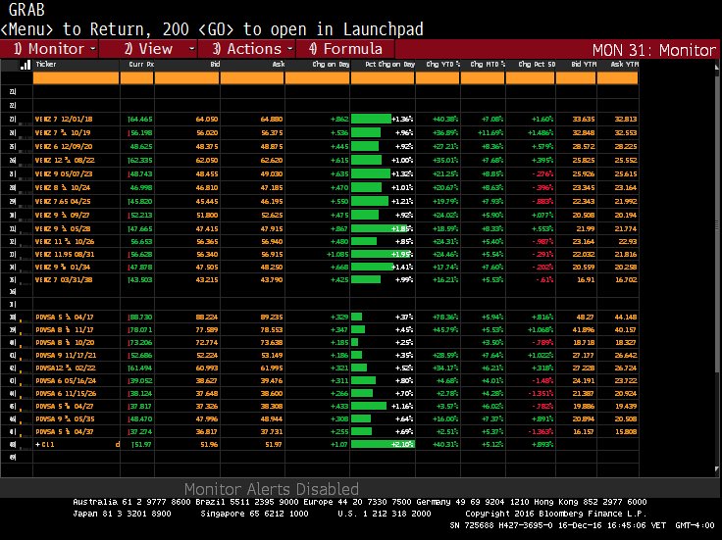The image size is (722, 540).
Task: Click the green percent change bar for CL1
Action: coord(383,444)
